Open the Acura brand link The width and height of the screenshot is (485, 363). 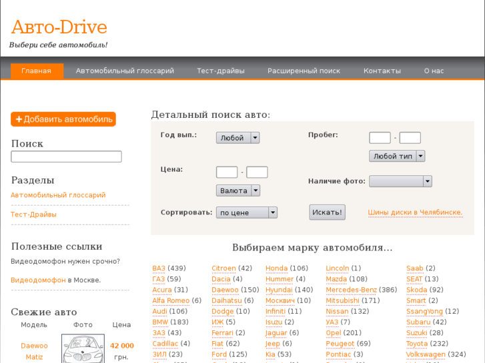tap(162, 290)
